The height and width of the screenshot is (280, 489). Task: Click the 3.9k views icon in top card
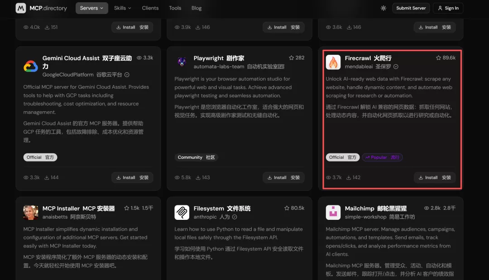click(x=177, y=28)
